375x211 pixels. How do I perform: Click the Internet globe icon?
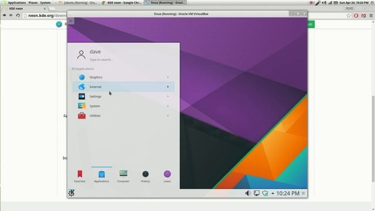click(82, 87)
